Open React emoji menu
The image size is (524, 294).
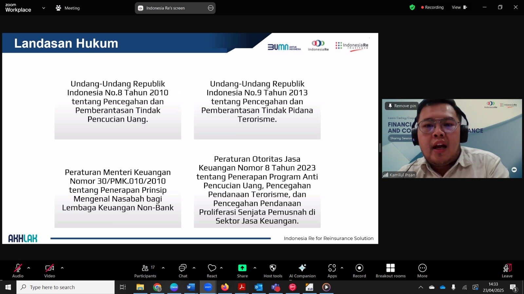coord(212,270)
